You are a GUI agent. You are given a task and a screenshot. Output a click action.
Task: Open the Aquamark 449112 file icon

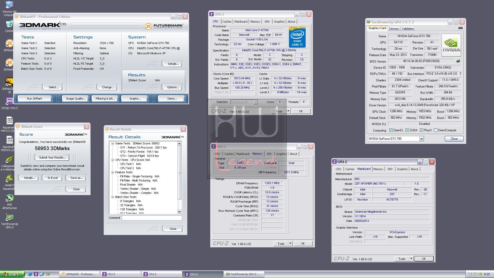coord(10,120)
